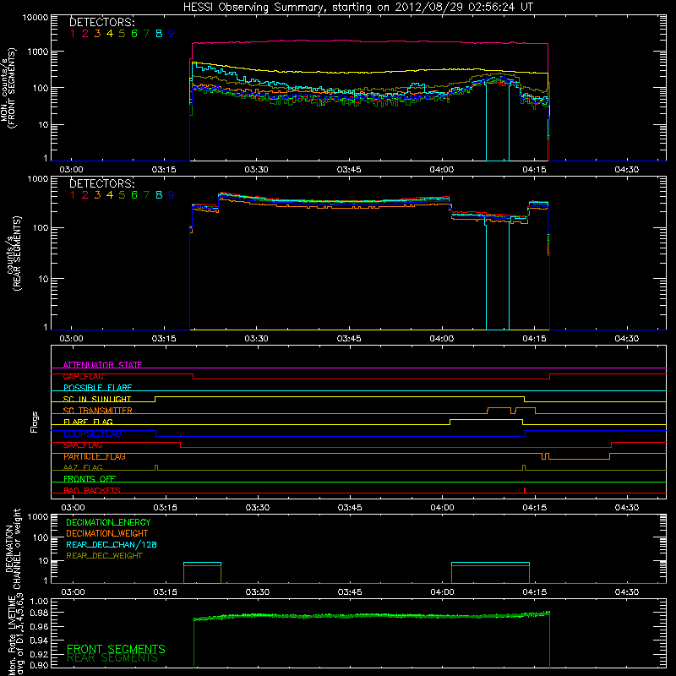Viewport: 676px width, 676px height.
Task: Click the FRONT SEGMENTS livetime legend
Action: 116,649
